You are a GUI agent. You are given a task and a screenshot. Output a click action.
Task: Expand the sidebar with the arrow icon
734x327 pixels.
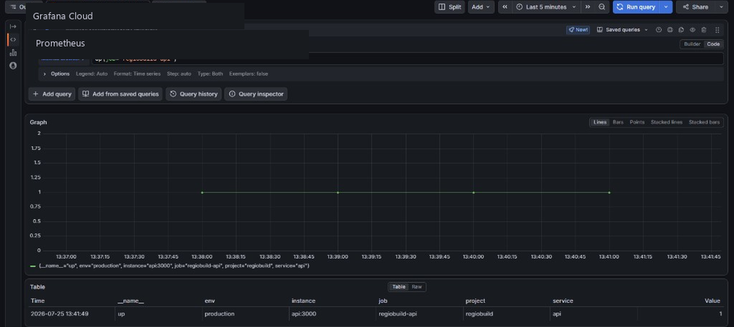coord(13,26)
